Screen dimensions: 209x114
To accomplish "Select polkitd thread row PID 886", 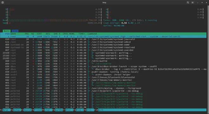I will (103, 94).
